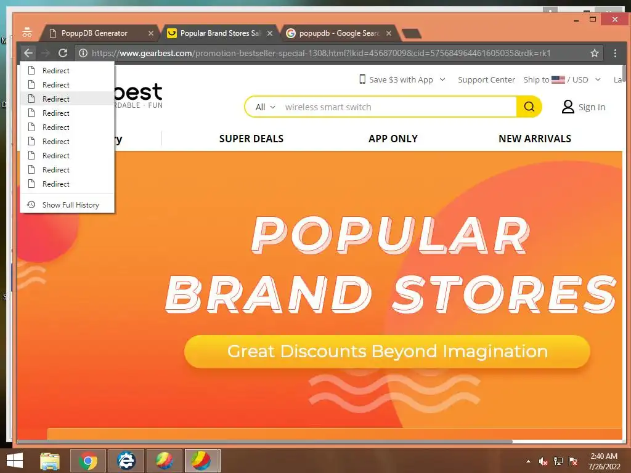Click the yellow search magnifier button
The width and height of the screenshot is (631, 473).
(x=529, y=107)
